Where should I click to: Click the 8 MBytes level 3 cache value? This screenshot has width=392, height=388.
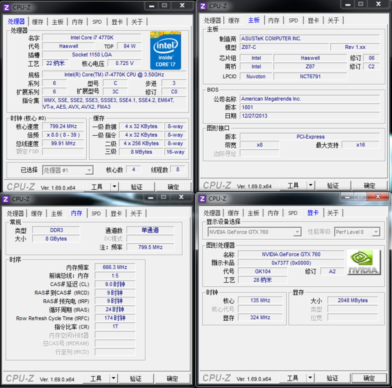point(142,152)
